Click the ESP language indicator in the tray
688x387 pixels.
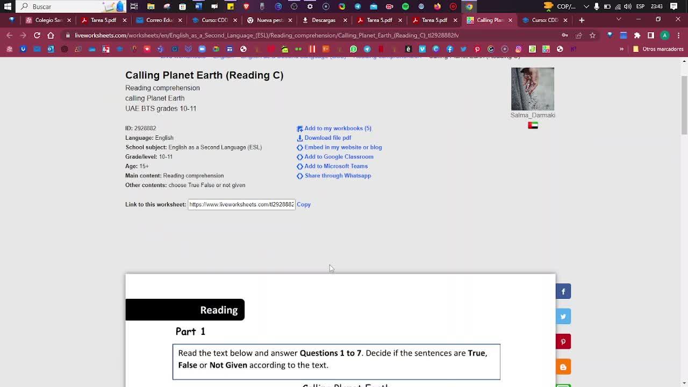coord(641,6)
